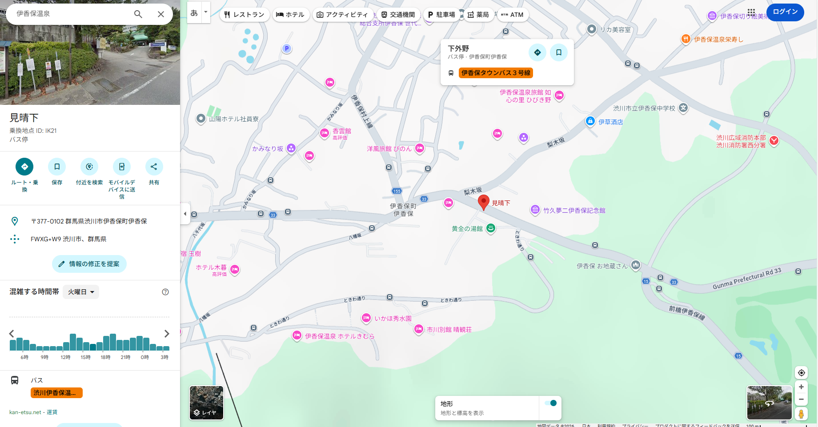Open the 火曜日 day dropdown
This screenshot has height=427, width=818.
[x=80, y=292]
